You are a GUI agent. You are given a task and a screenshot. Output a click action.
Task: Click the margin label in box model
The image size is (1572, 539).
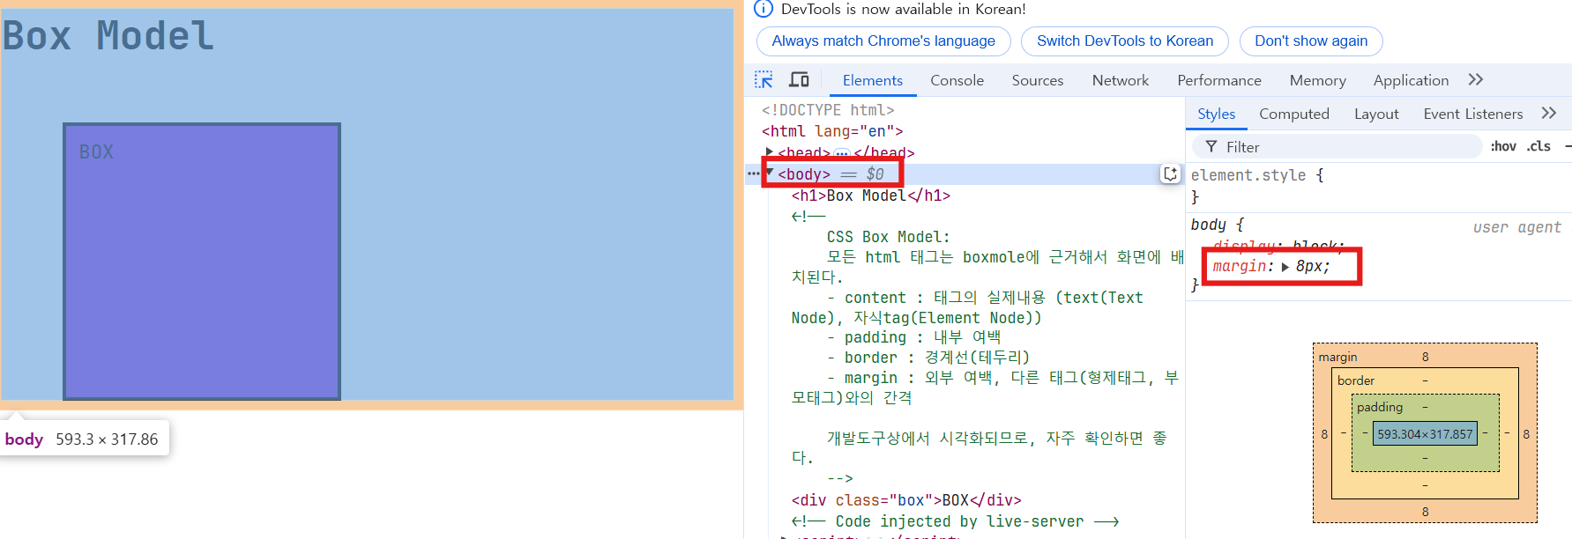pyautogui.click(x=1337, y=357)
